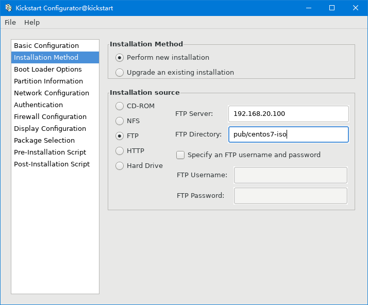This screenshot has width=368, height=305.
Task: Open Post-Installation Script section
Action: tap(55, 164)
